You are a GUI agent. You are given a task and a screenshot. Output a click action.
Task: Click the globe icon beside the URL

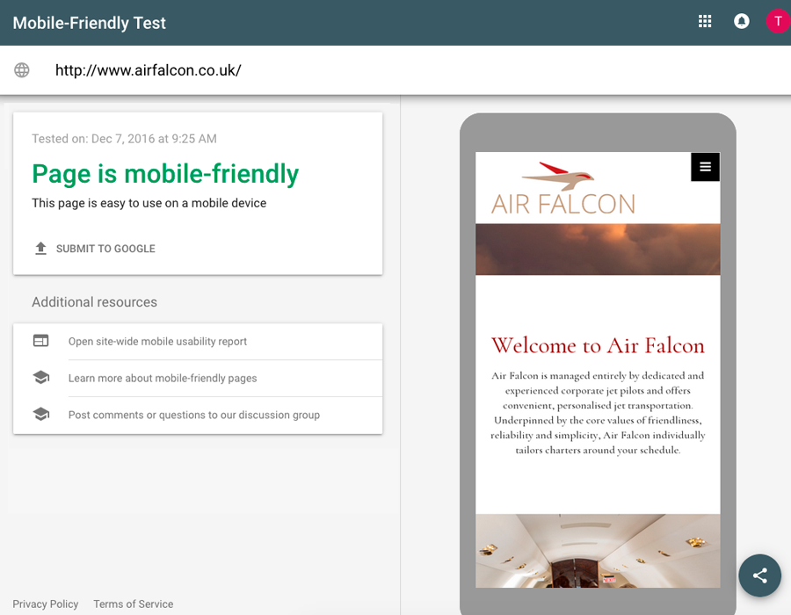pyautogui.click(x=22, y=70)
